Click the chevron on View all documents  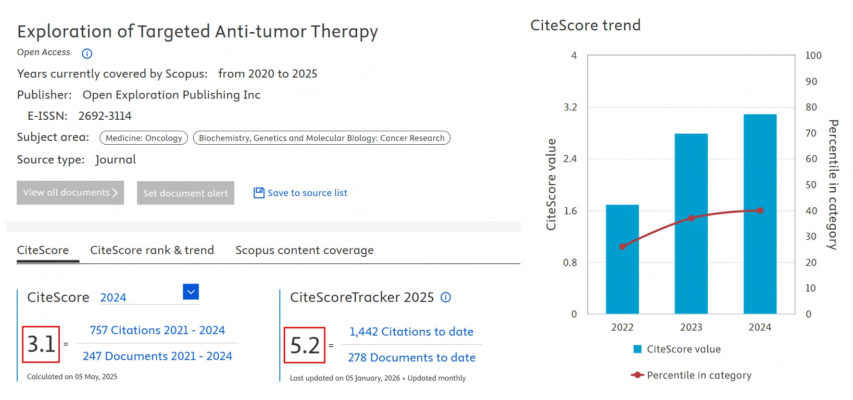(115, 193)
